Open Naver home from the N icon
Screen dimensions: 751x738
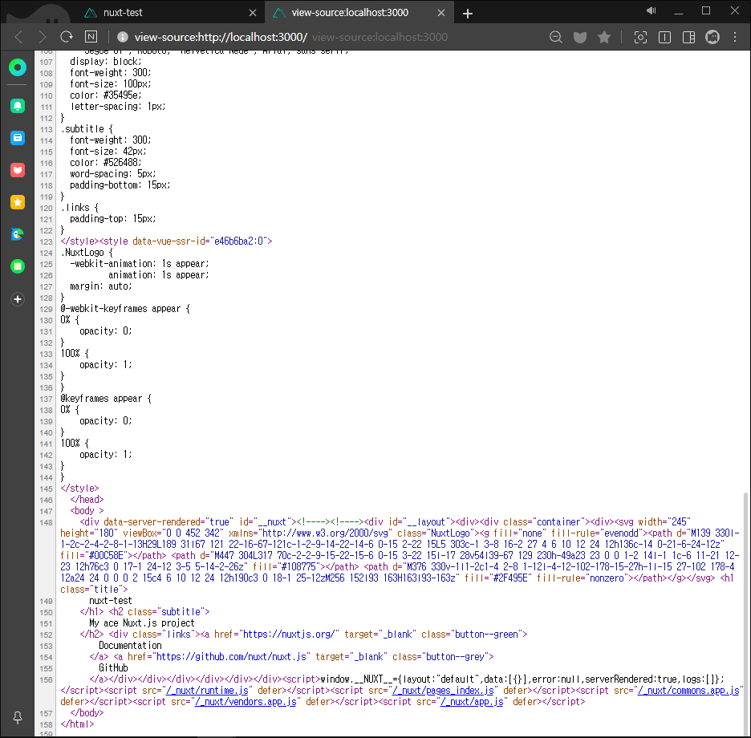coord(91,37)
